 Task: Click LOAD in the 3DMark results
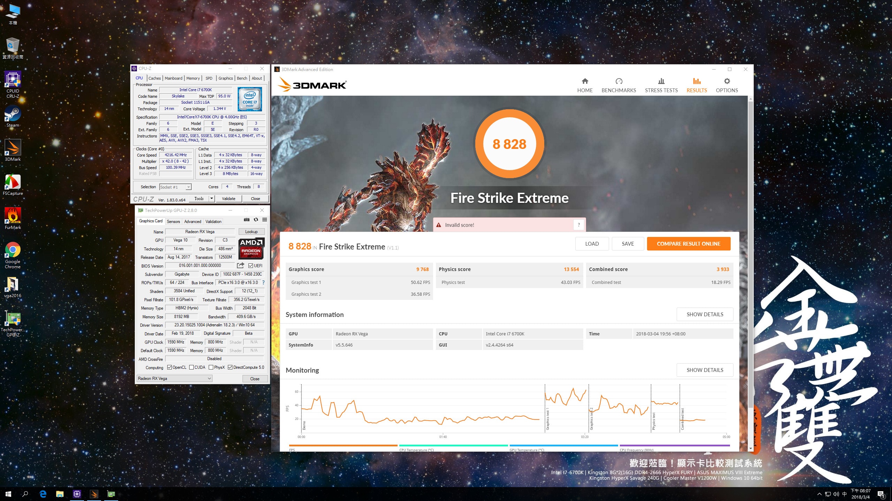click(592, 244)
